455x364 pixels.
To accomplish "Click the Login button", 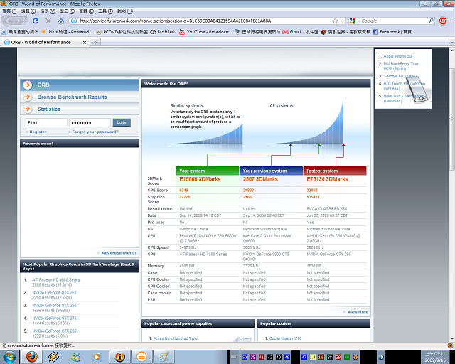I will 122,122.
